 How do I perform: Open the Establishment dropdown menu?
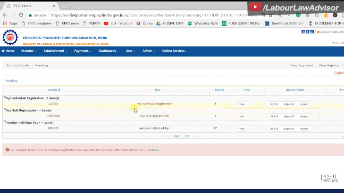55,51
